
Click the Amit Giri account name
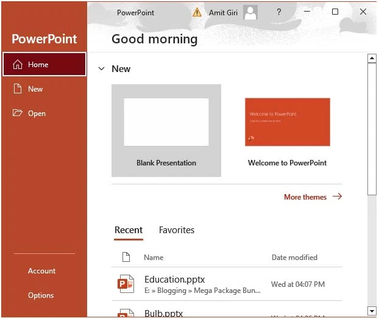tap(224, 13)
